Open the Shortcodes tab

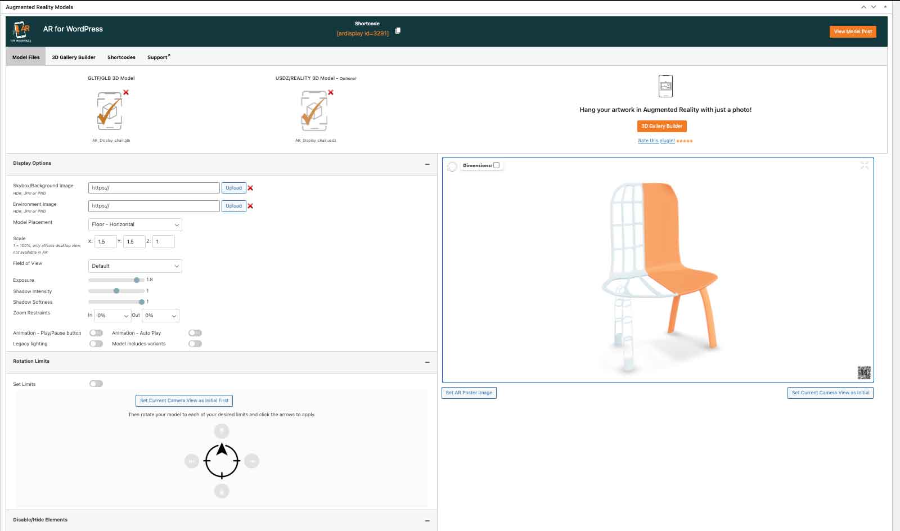click(x=121, y=57)
